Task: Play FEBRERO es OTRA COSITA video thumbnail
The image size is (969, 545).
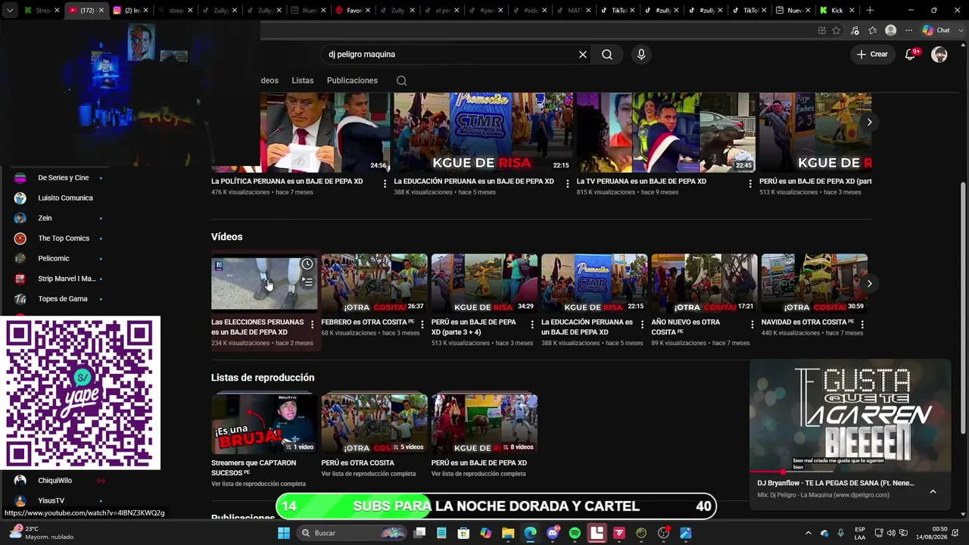Action: pos(374,283)
